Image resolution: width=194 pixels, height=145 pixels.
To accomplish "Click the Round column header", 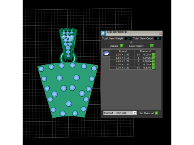I will [122, 51].
